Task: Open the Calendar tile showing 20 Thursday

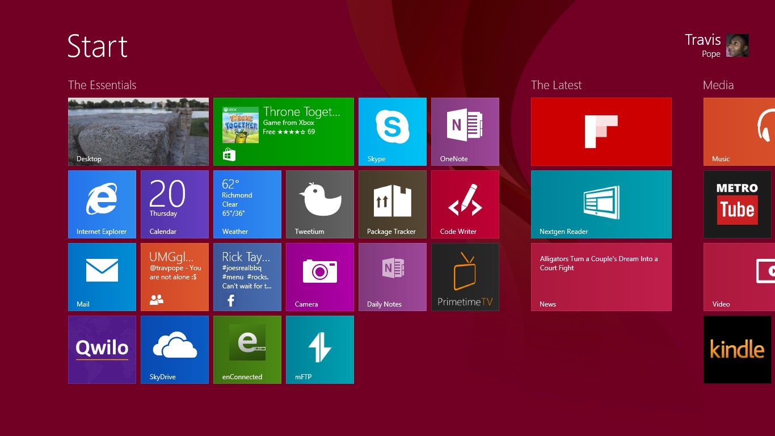Action: [x=175, y=204]
